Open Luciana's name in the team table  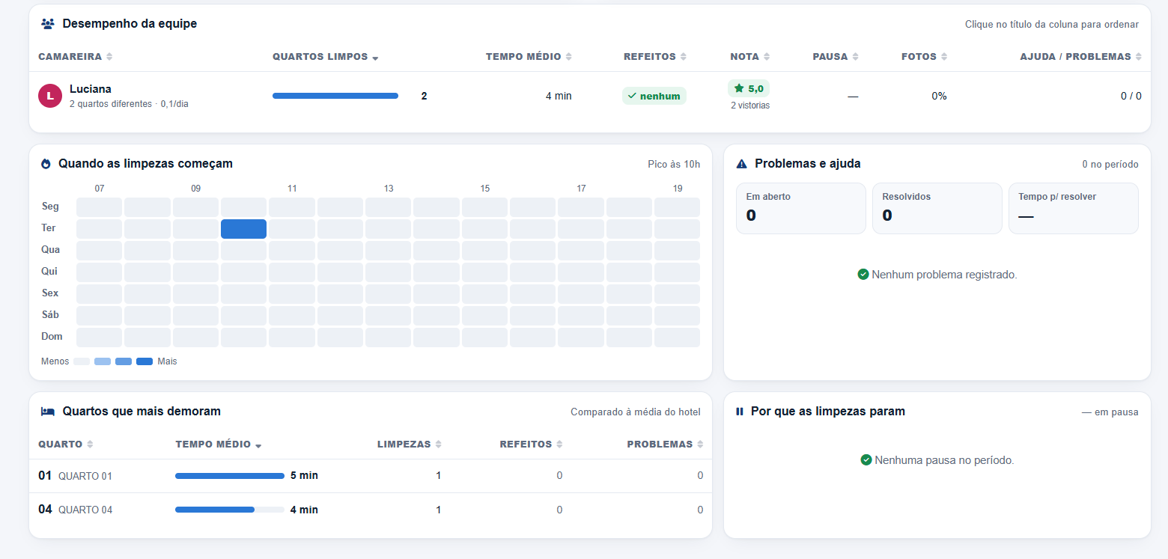[91, 89]
